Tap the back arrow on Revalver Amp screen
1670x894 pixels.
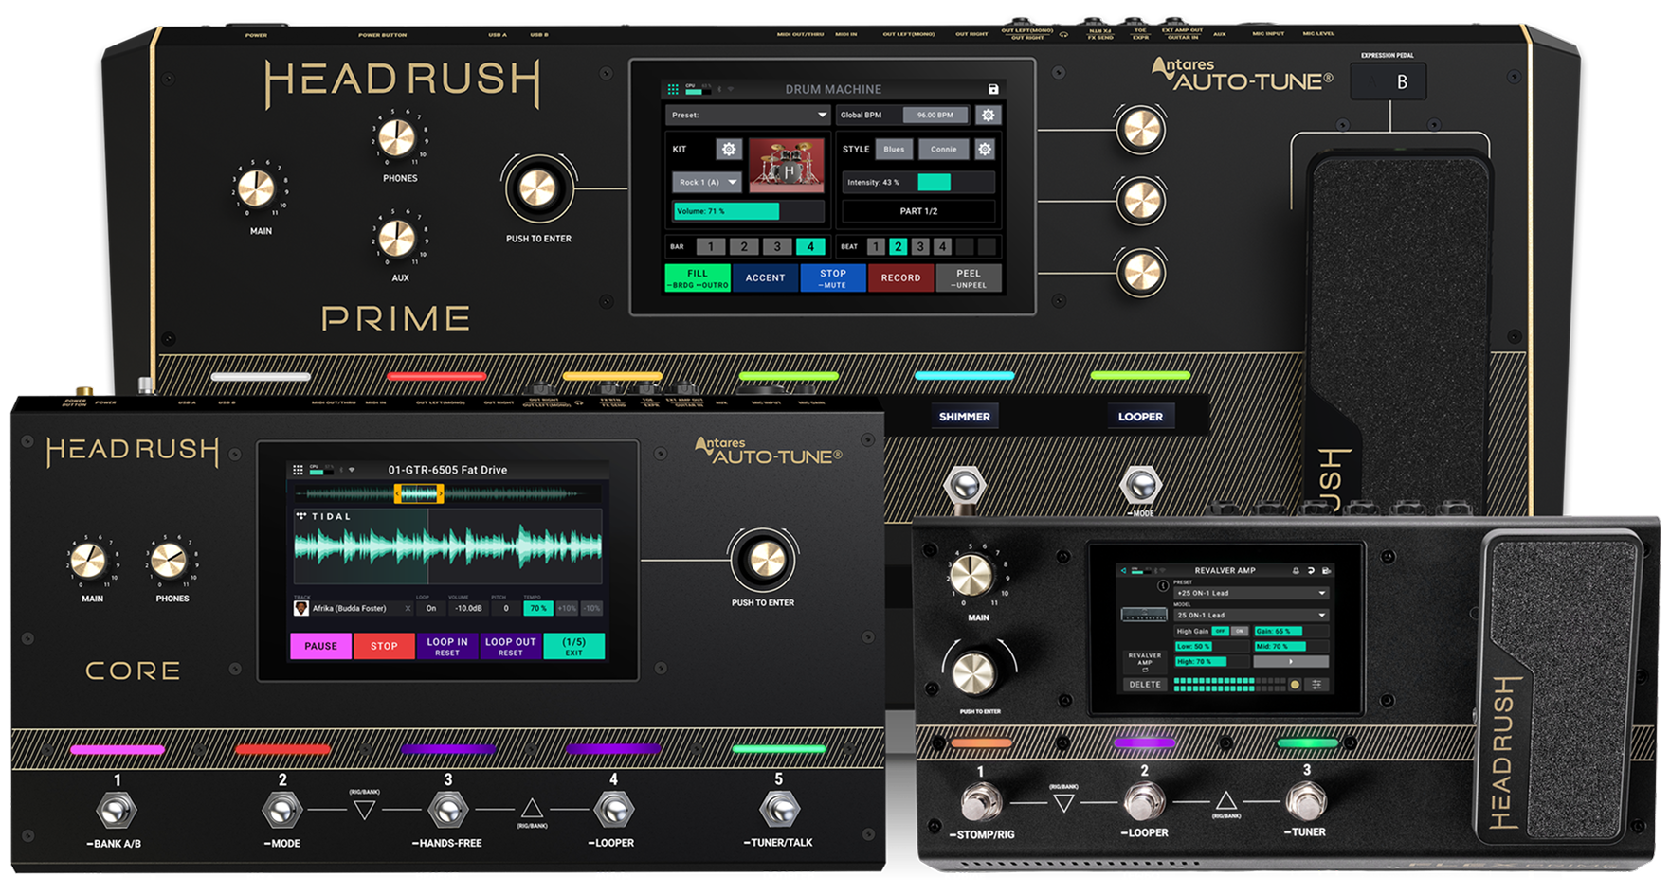1125,570
